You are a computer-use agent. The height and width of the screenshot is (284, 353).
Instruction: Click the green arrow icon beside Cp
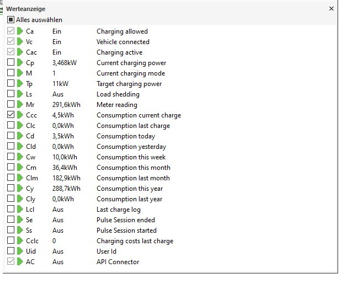pos(20,63)
